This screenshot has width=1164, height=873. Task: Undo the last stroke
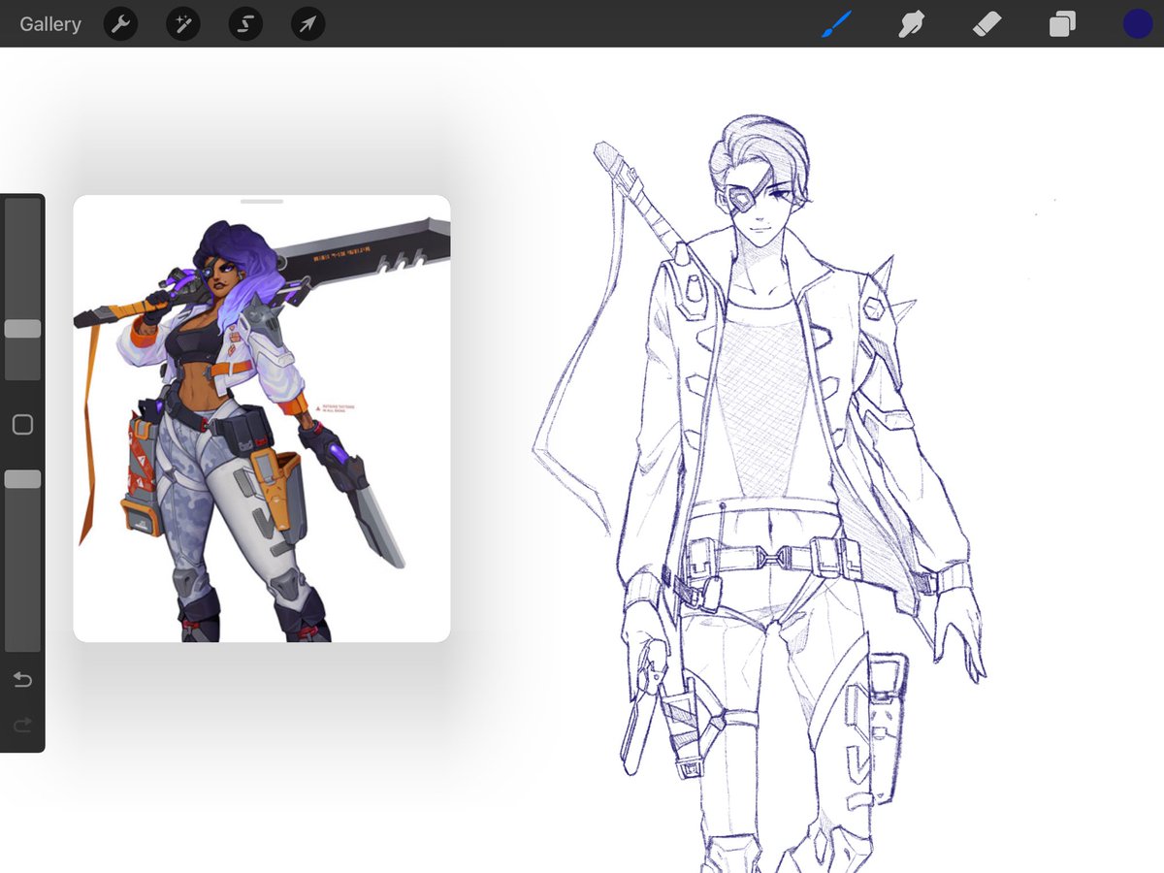pos(22,680)
